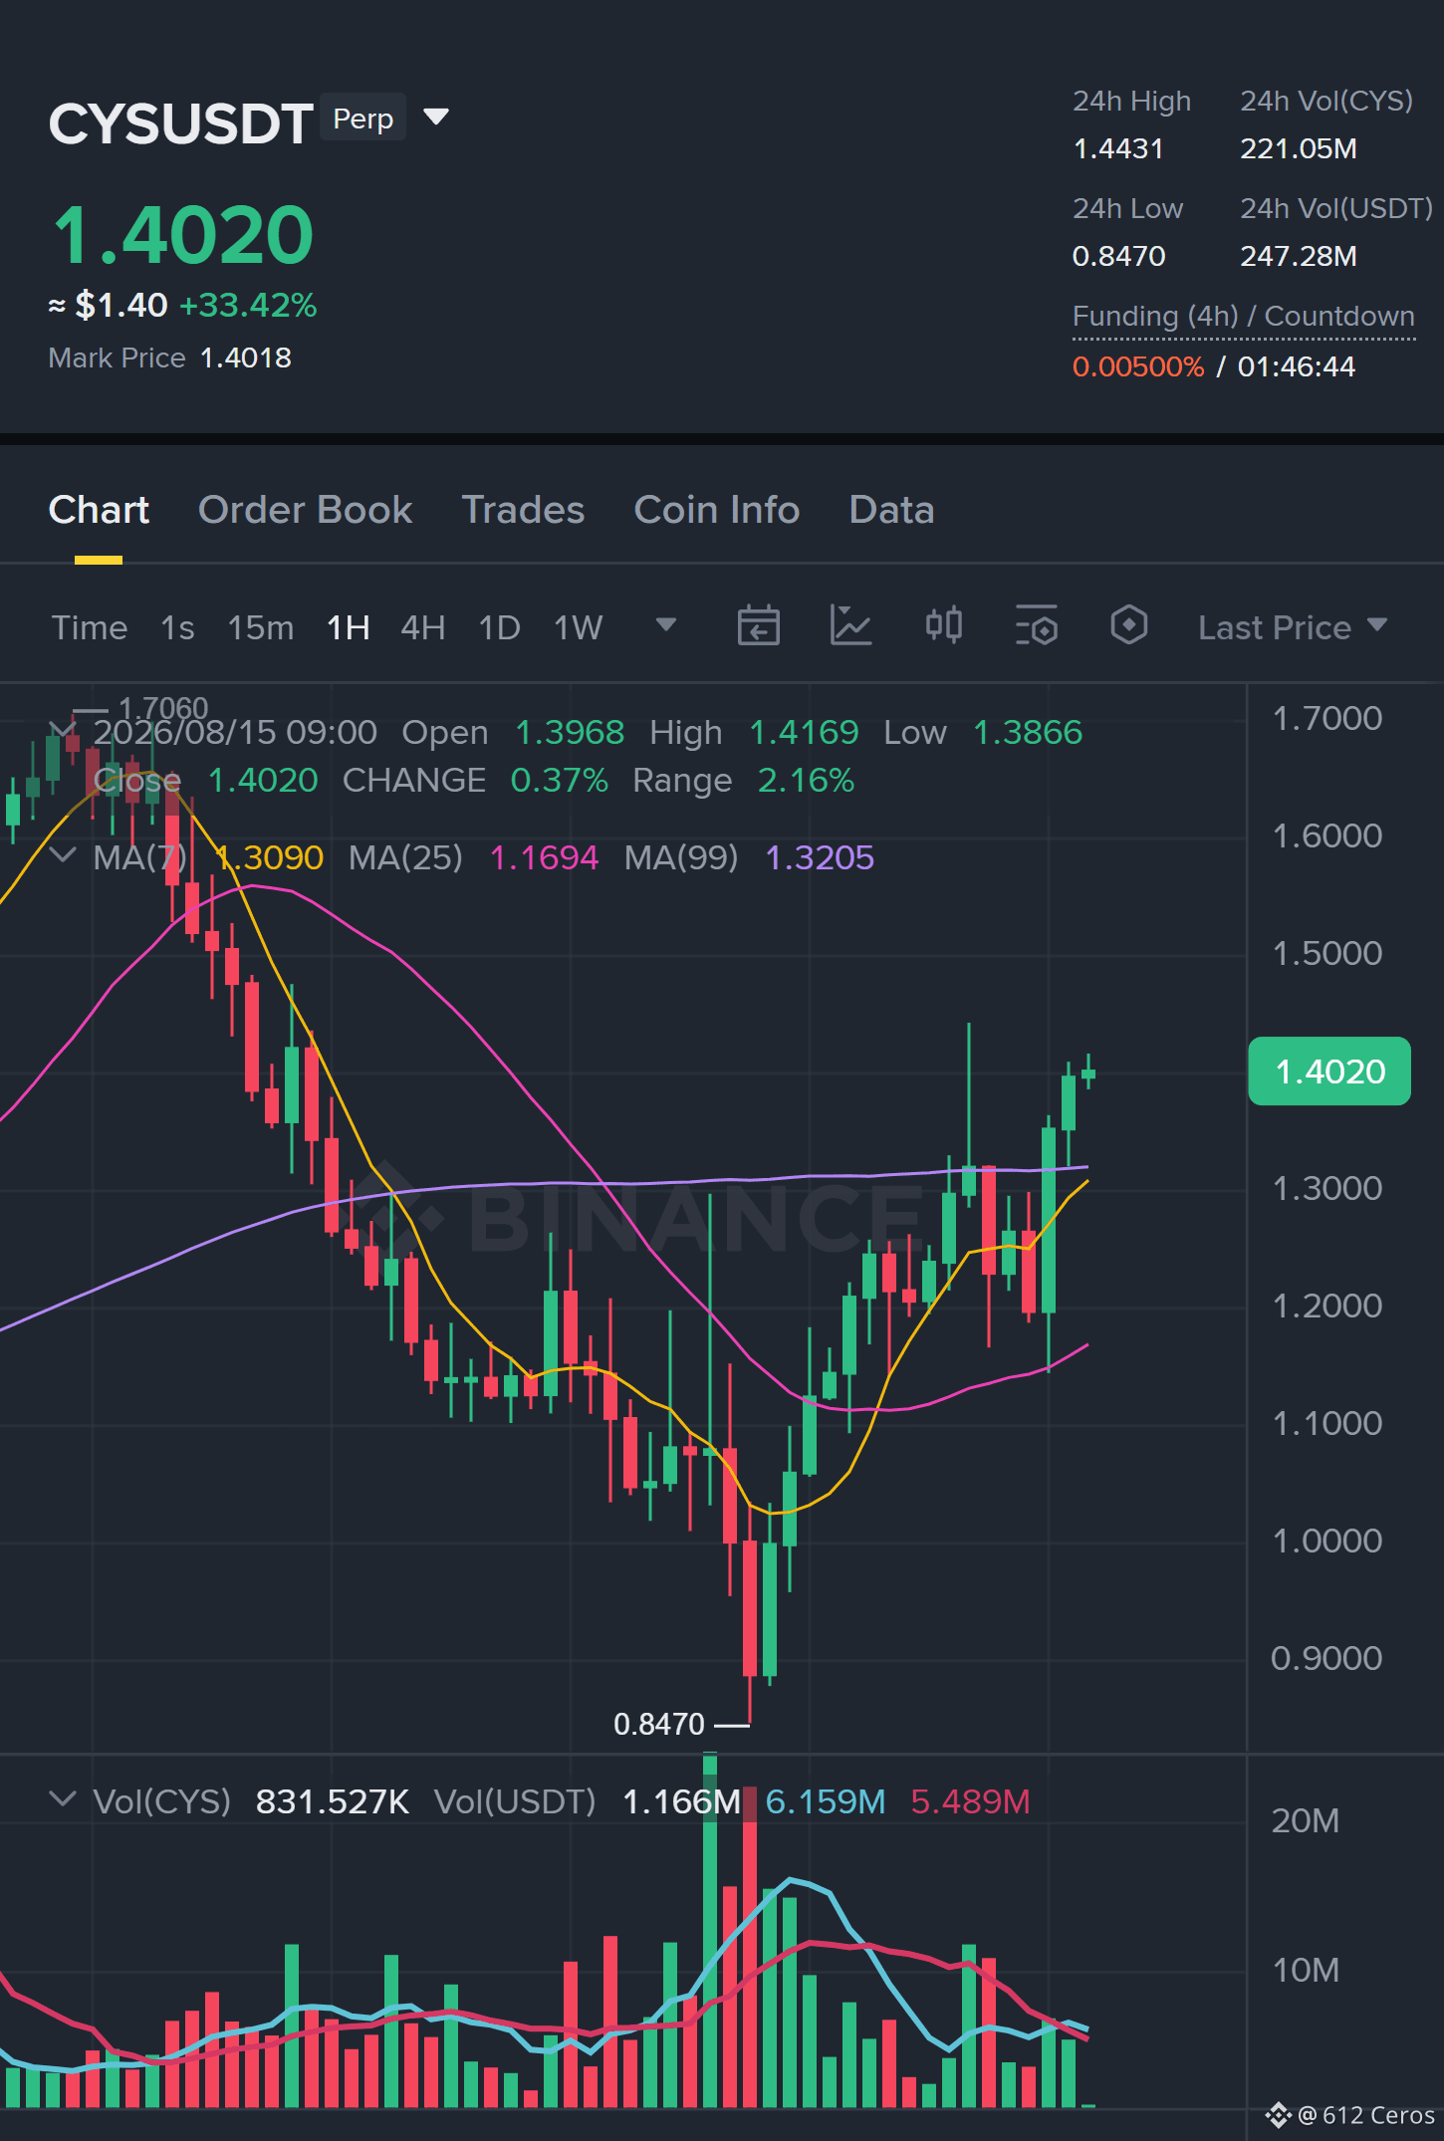Click the +33.42% change value
The height and width of the screenshot is (2141, 1444).
click(248, 305)
